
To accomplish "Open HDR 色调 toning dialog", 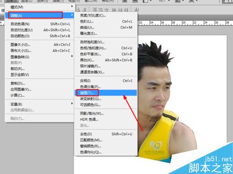I will pyautogui.click(x=106, y=119).
